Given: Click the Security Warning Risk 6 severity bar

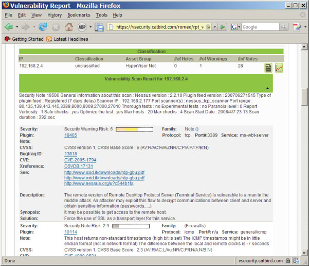Looking at the screenshot, I should (x=134, y=129).
